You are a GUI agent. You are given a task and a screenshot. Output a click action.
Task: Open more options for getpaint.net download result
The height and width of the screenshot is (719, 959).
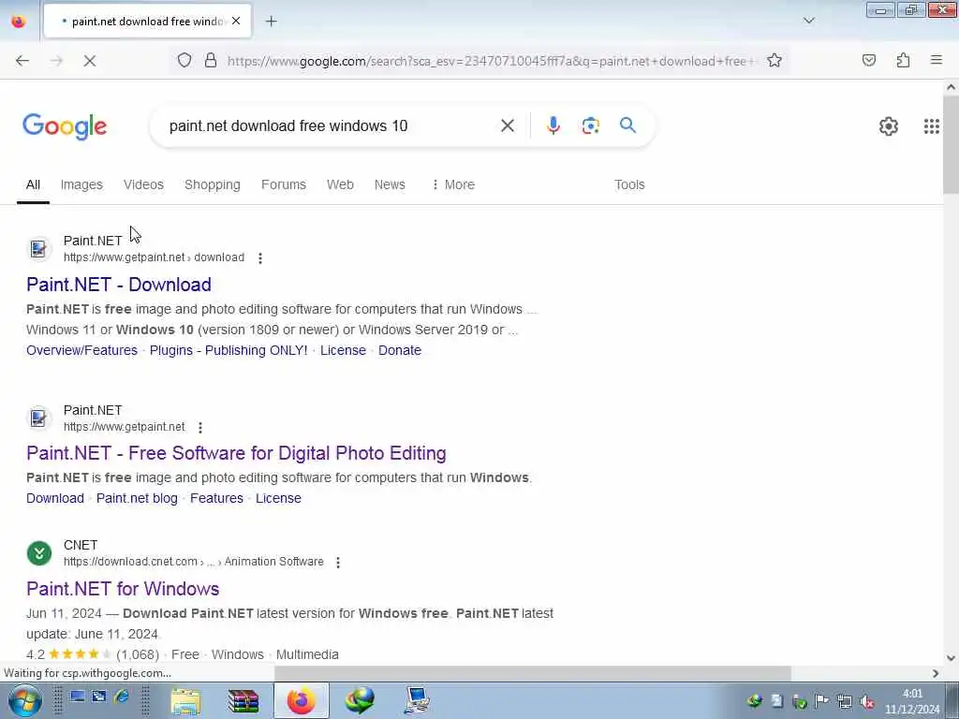click(260, 258)
